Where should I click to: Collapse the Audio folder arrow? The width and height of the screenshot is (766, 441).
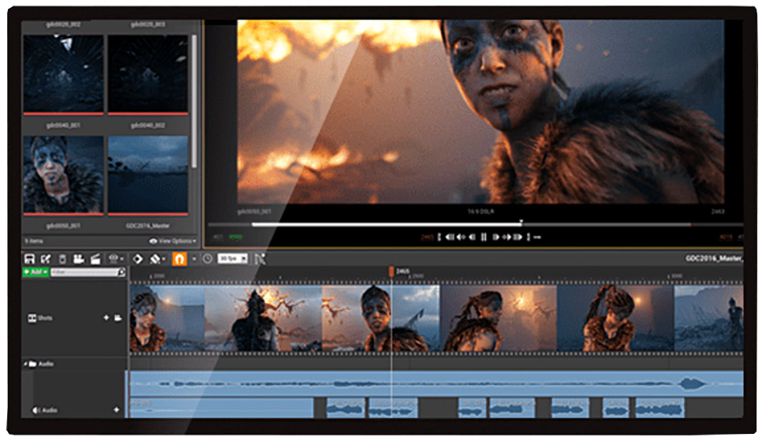pyautogui.click(x=25, y=364)
